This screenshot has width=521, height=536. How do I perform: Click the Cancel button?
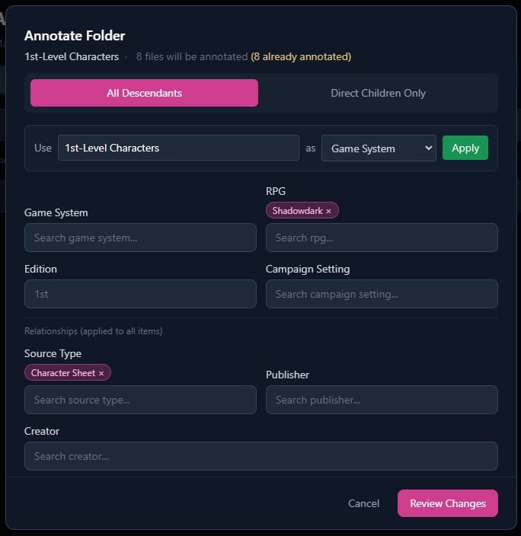[363, 503]
